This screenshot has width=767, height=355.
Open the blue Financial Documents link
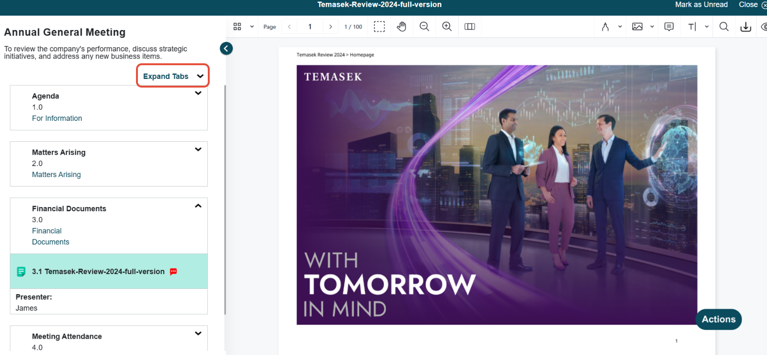pyautogui.click(x=50, y=237)
